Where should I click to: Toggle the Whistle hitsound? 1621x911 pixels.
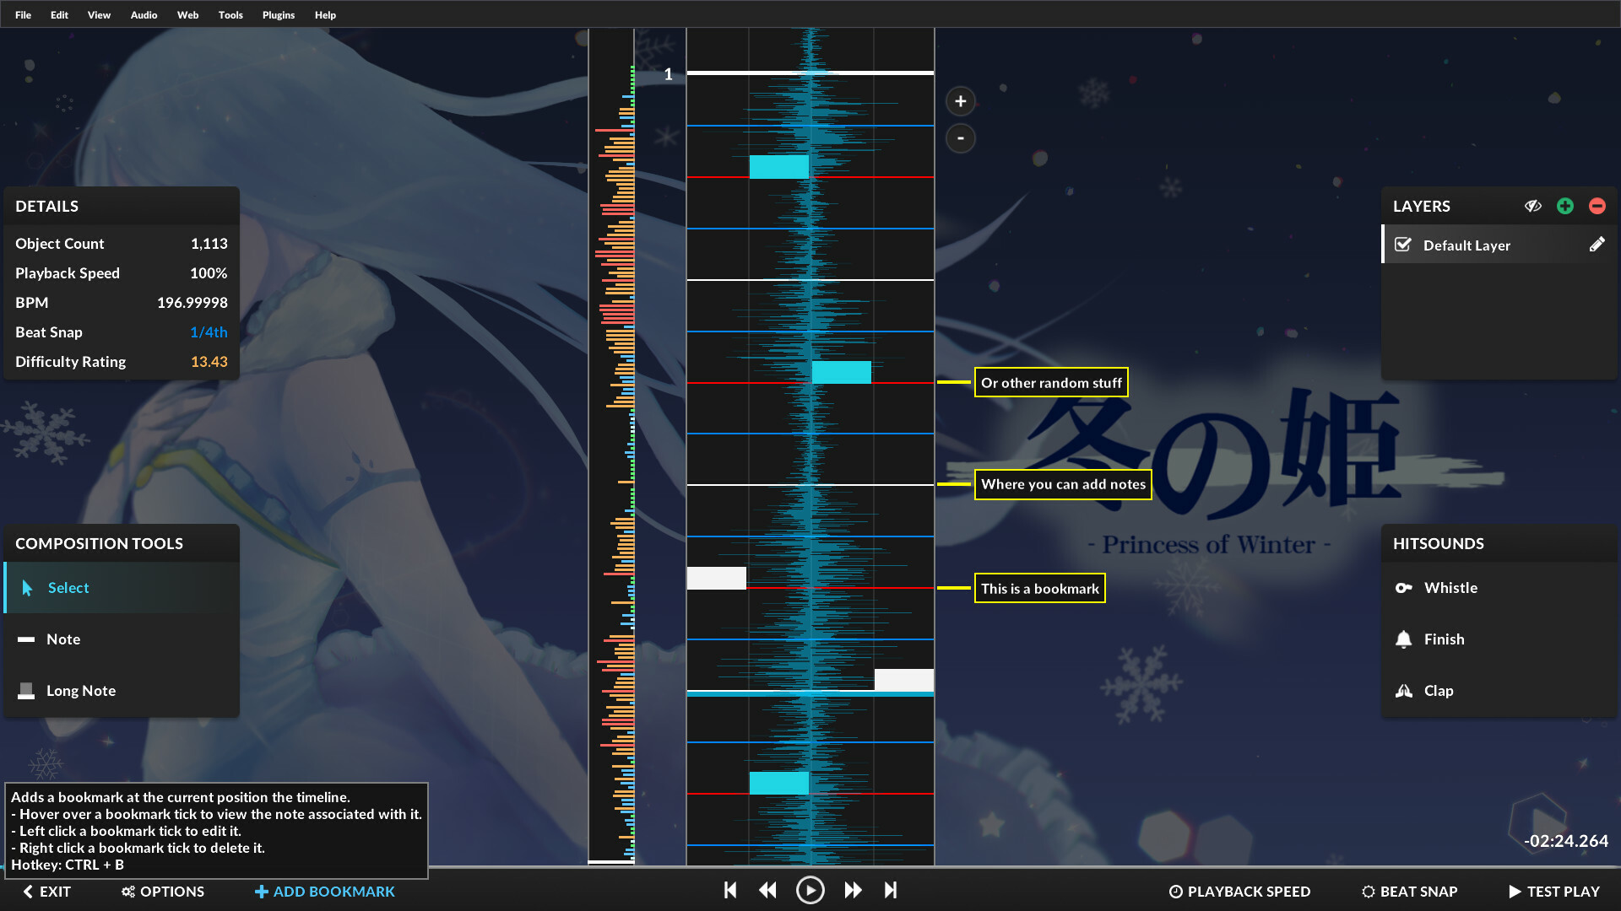[1499, 588]
